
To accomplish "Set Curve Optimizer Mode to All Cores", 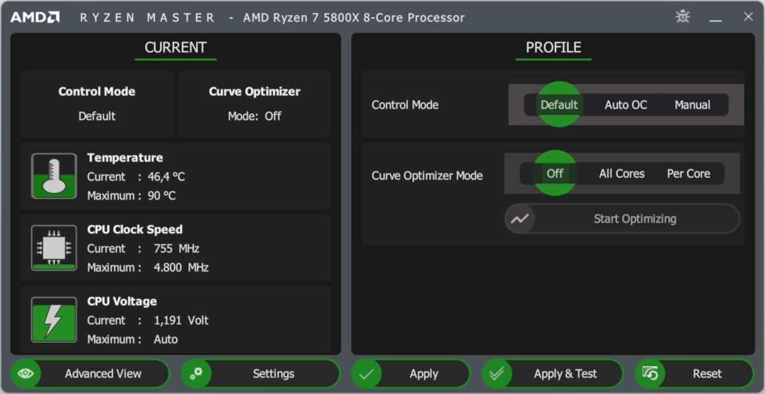I will 622,173.
